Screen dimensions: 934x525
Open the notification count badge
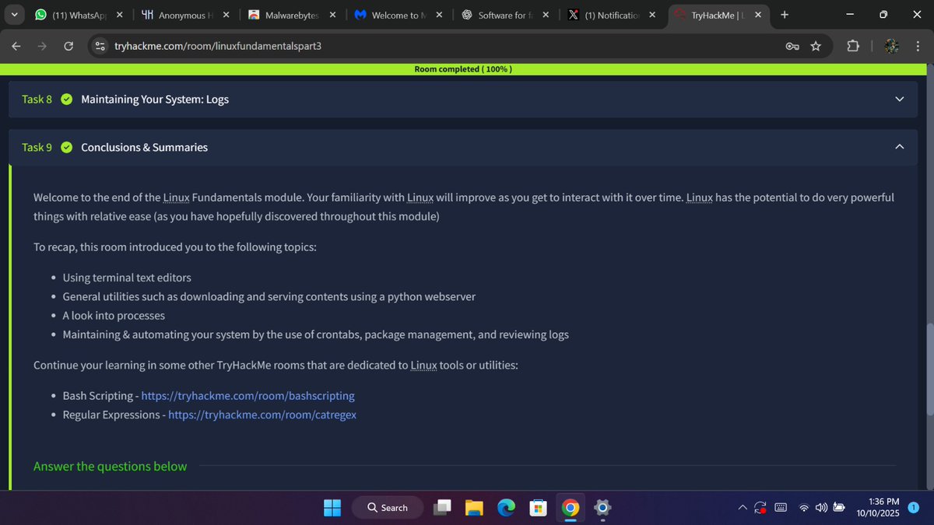pos(914,508)
